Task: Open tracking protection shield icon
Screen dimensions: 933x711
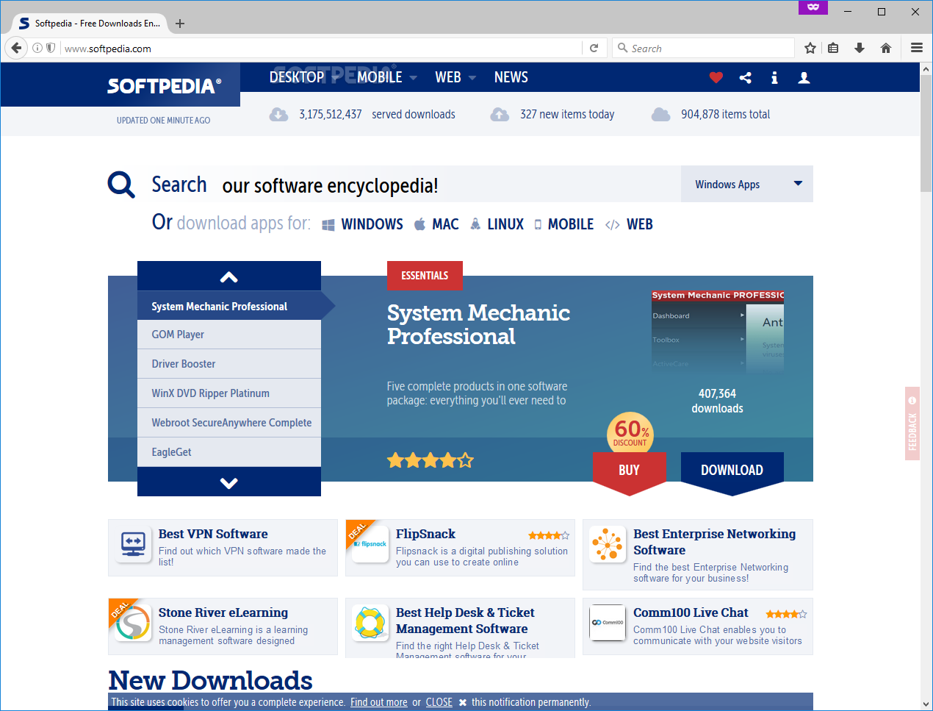Action: tap(51, 48)
